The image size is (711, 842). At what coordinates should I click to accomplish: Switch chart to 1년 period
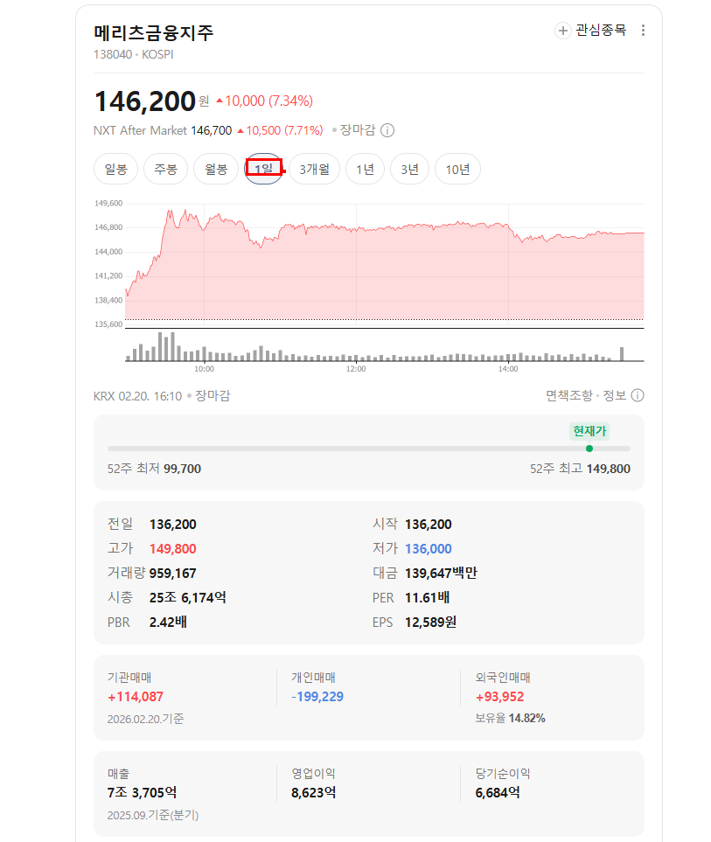coord(366,169)
